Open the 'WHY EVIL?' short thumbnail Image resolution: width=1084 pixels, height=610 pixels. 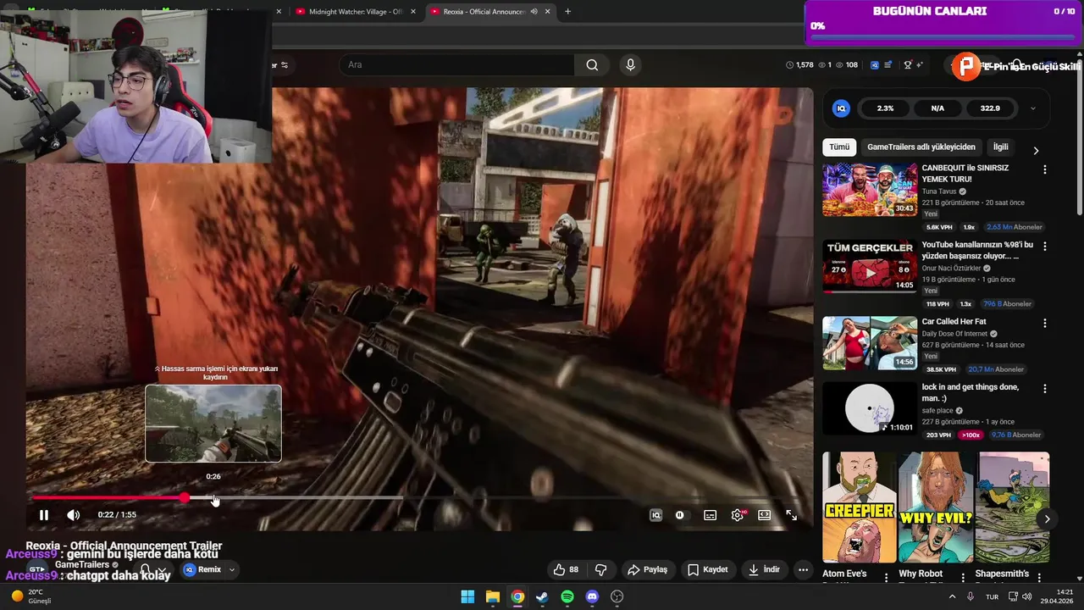936,507
